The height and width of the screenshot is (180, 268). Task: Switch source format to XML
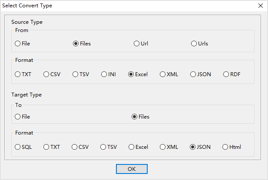(163, 74)
